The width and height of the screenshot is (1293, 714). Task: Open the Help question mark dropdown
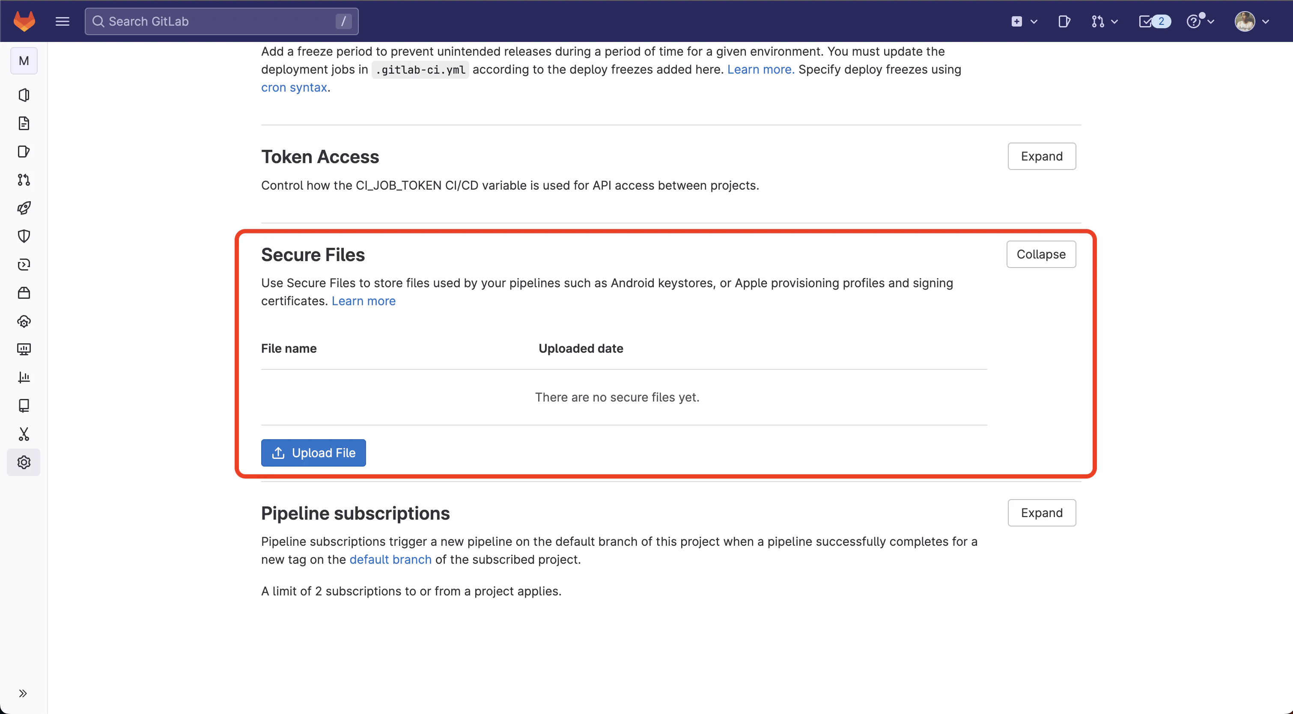pos(1200,21)
